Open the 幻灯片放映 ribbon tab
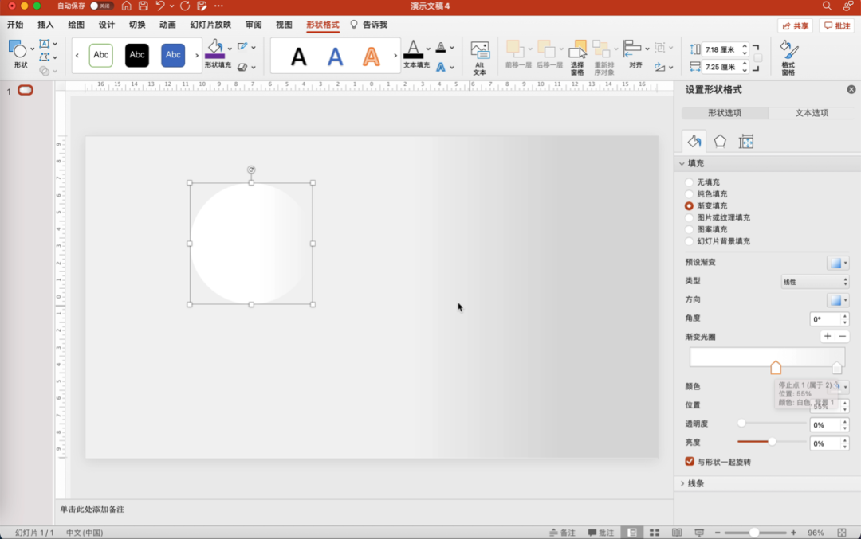 210,25
